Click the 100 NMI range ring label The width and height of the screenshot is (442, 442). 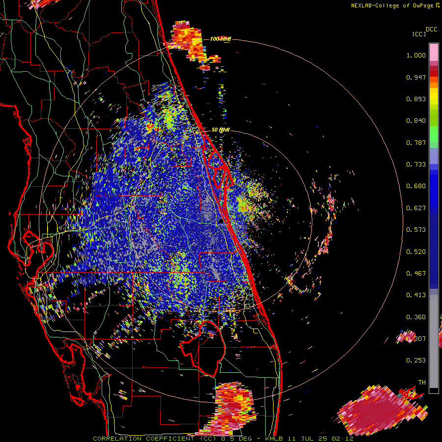tap(221, 39)
